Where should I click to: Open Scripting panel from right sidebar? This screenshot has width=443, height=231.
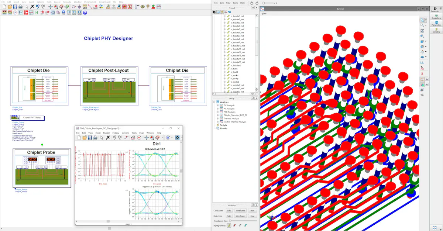coord(436,31)
